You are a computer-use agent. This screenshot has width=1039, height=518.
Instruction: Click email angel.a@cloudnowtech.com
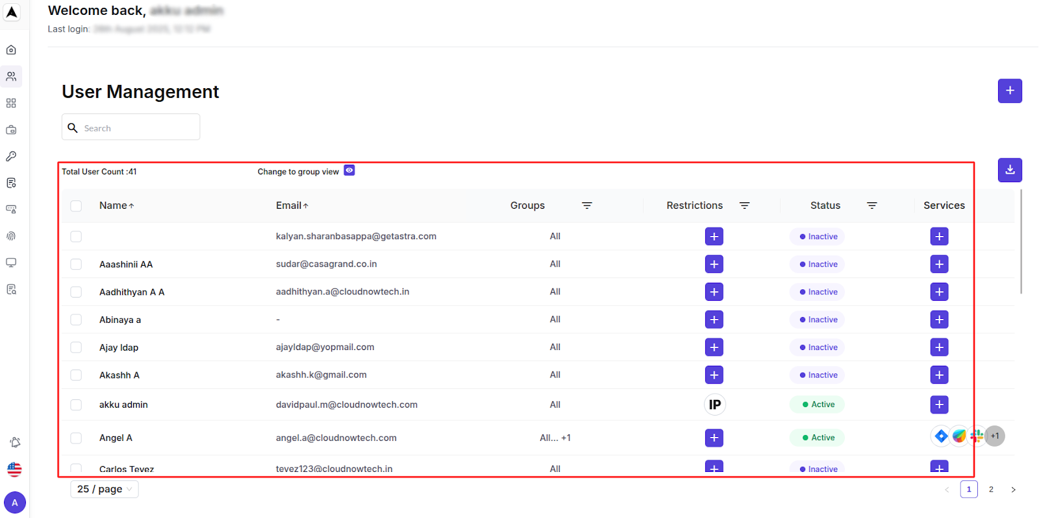[336, 438]
